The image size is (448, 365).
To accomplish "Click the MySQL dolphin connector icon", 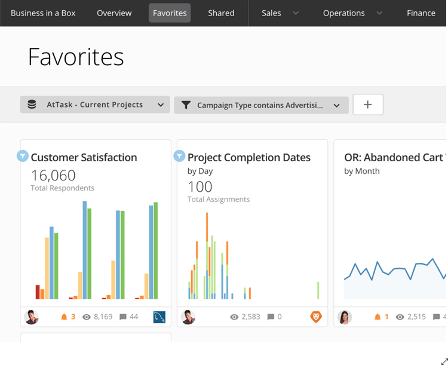I will 159,317.
